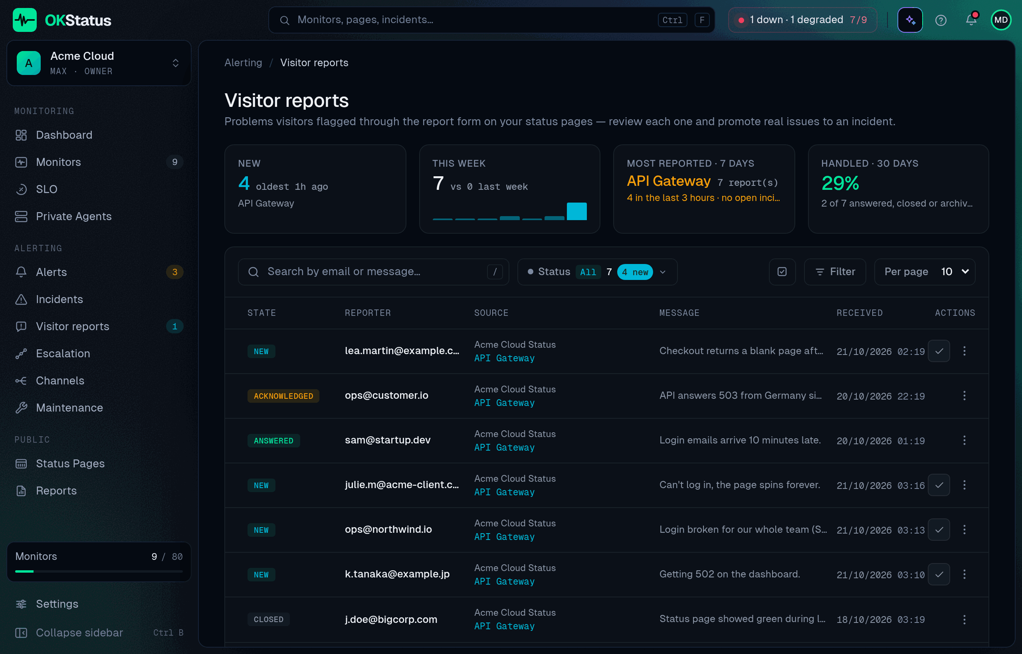This screenshot has height=654, width=1022.
Task: Open Escalation in sidebar
Action: 99,354
